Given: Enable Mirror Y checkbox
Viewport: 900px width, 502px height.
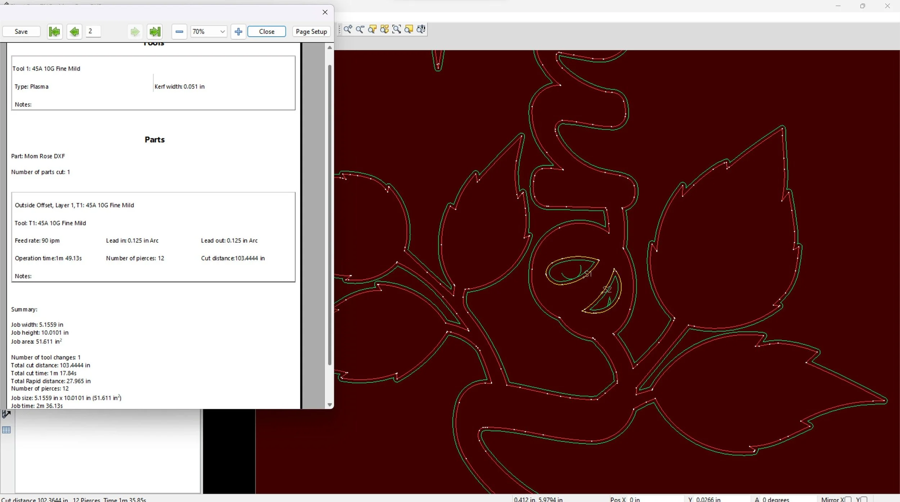Looking at the screenshot, I should coord(863,499).
